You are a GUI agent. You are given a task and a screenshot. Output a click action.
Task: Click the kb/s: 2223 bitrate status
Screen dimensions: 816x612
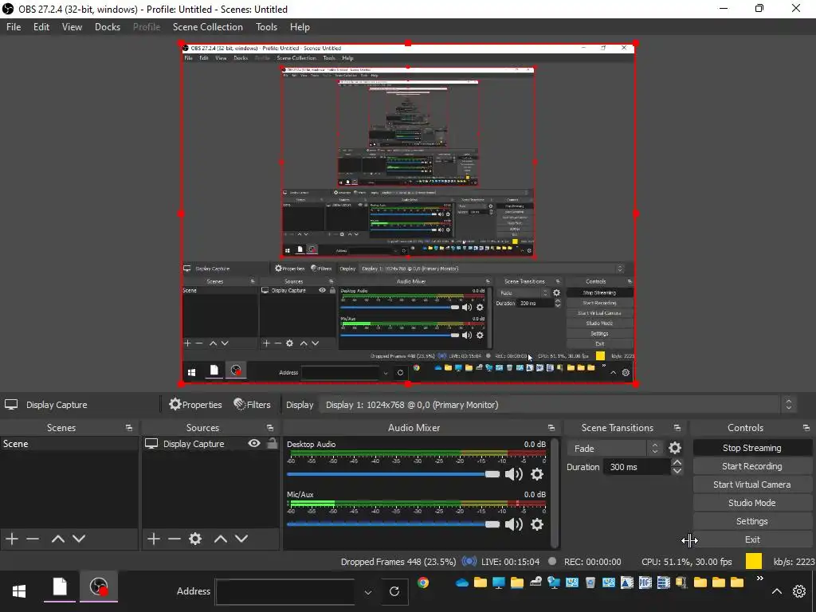pyautogui.click(x=794, y=562)
